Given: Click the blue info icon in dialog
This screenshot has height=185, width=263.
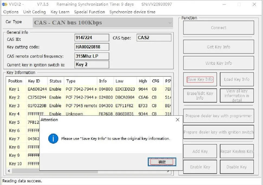Looking at the screenshot, I should pyautogui.click(x=53, y=138).
